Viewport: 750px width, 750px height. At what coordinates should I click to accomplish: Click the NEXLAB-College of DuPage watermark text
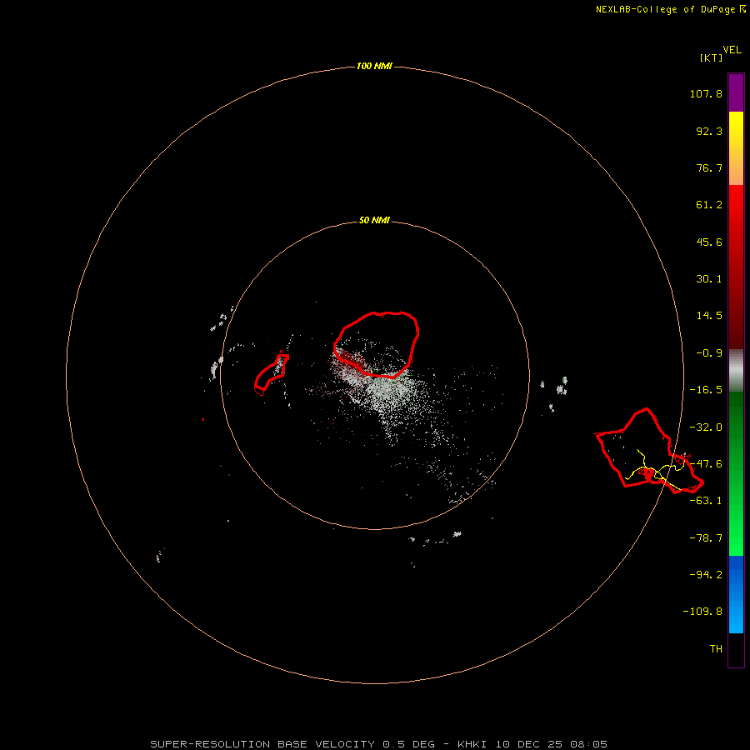click(670, 9)
